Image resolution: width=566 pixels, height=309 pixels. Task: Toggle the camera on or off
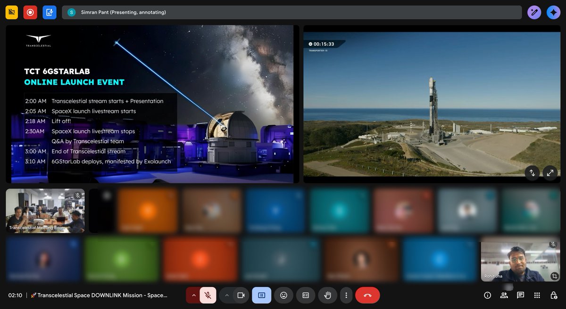tap(241, 295)
